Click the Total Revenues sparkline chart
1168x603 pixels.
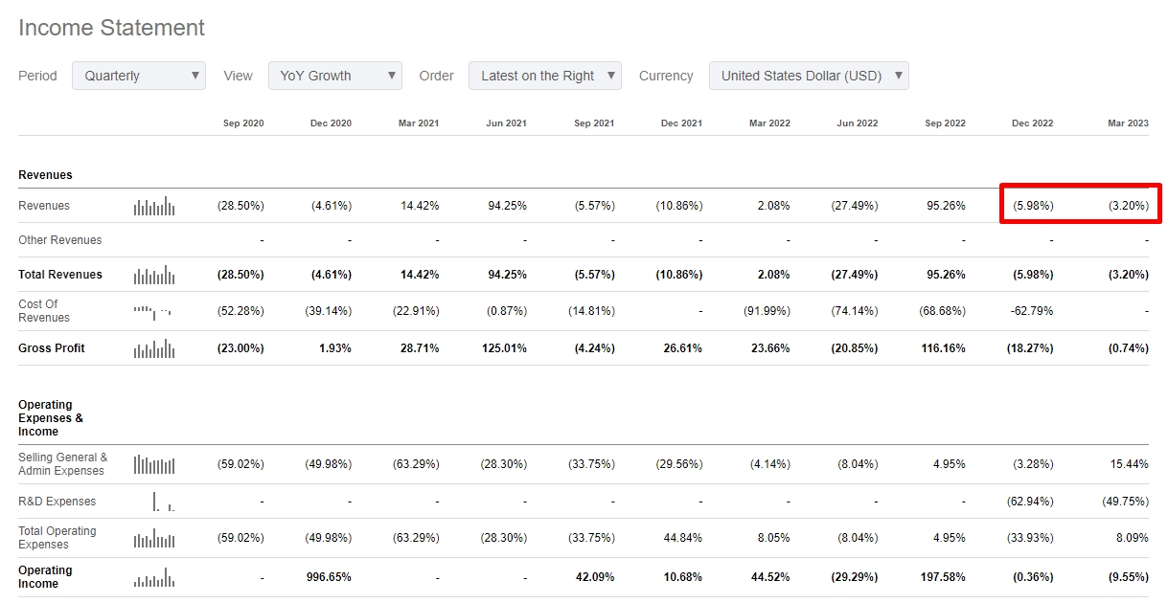tap(153, 275)
